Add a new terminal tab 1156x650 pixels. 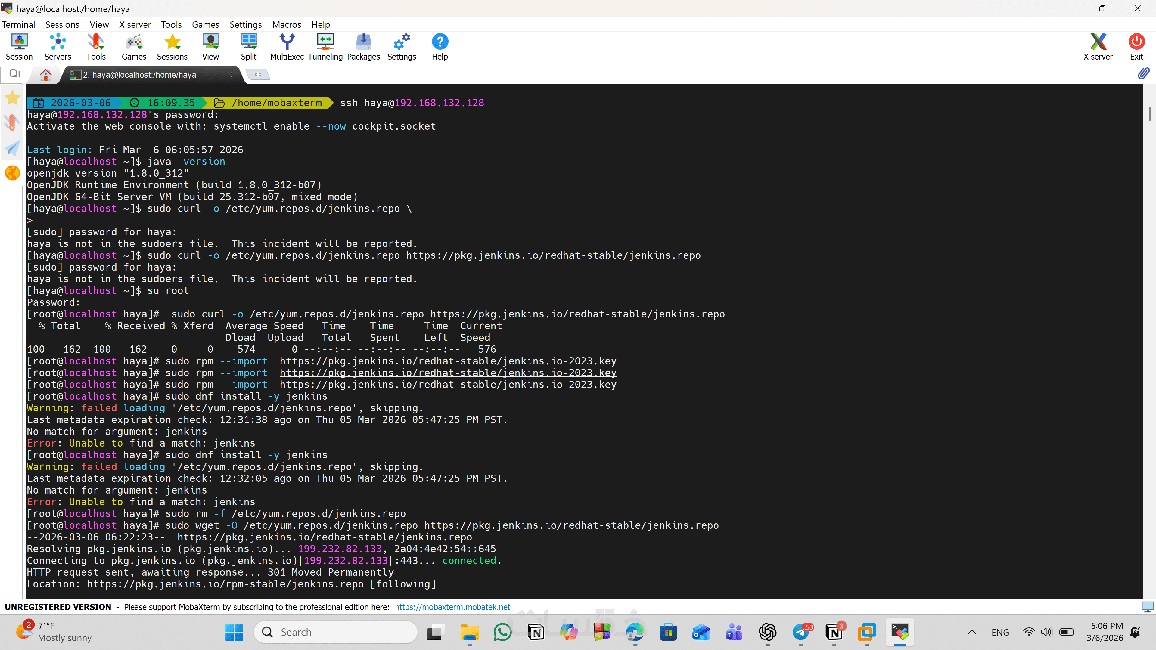(258, 74)
